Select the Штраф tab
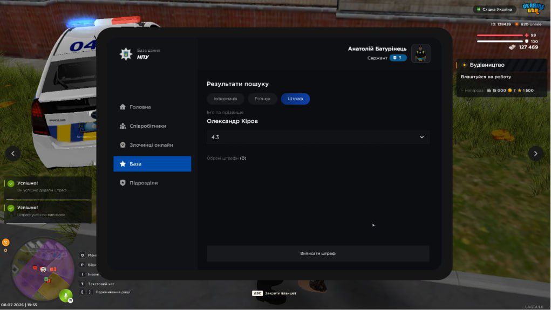The image size is (551, 310). (295, 99)
